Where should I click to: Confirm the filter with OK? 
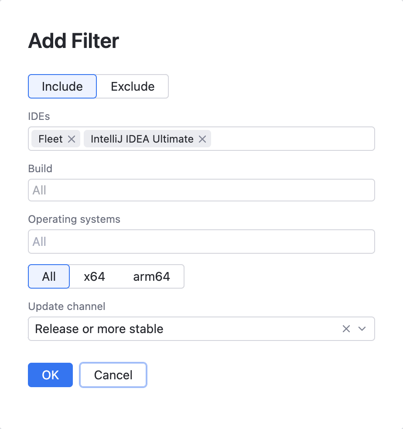pyautogui.click(x=50, y=375)
